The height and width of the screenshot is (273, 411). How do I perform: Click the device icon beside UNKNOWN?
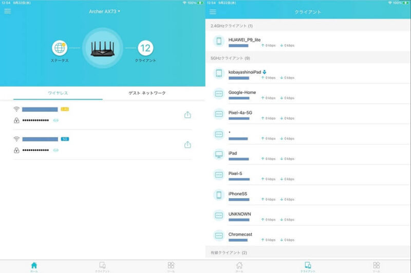point(219,216)
